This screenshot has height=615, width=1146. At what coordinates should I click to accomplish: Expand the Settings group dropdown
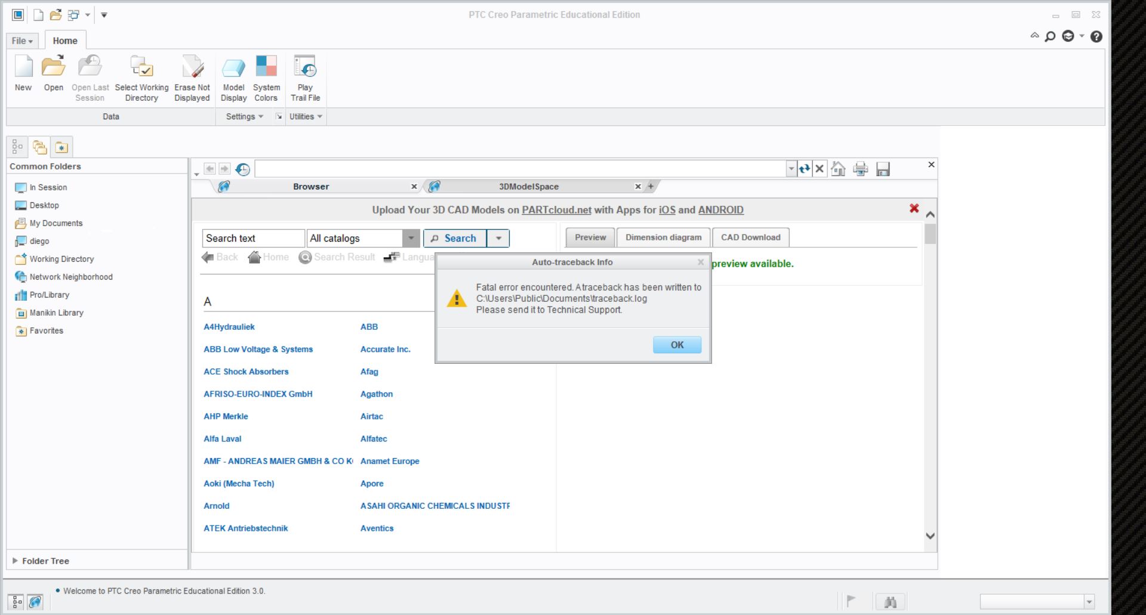point(245,116)
